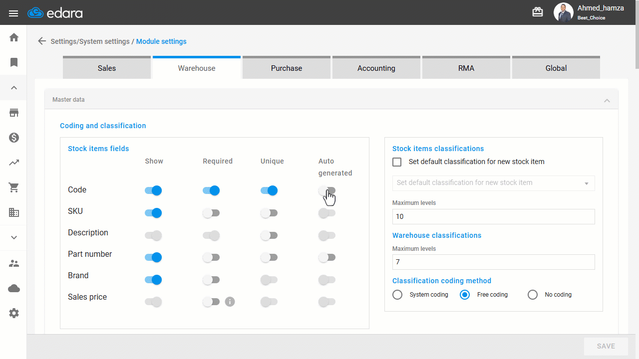Open the bookmarks sidebar icon
Image resolution: width=639 pixels, height=359 pixels.
pos(14,62)
